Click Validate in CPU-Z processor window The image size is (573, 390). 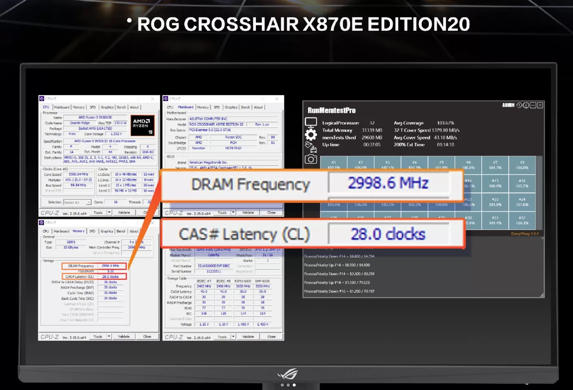coord(124,212)
